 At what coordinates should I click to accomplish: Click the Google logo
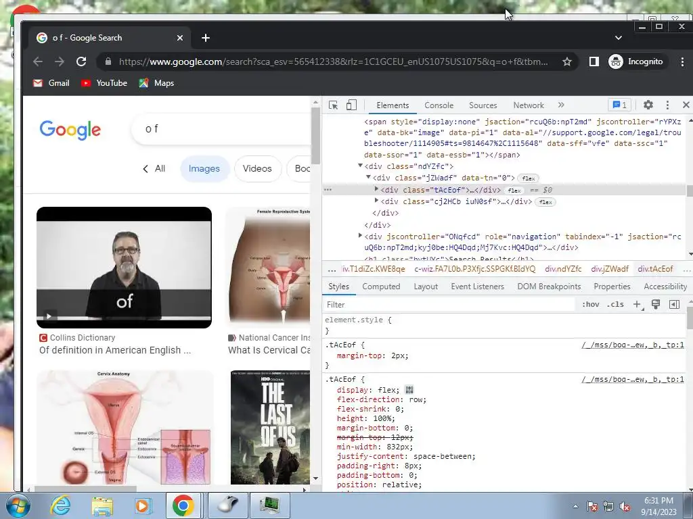tap(70, 129)
